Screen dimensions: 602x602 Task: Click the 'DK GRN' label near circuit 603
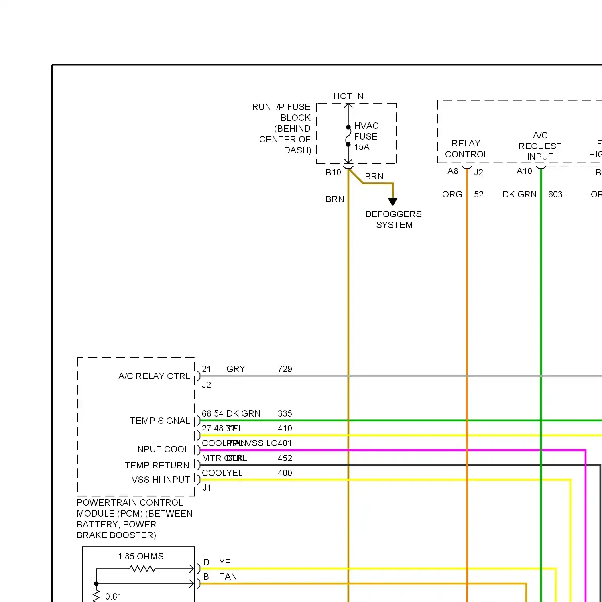pyautogui.click(x=519, y=194)
